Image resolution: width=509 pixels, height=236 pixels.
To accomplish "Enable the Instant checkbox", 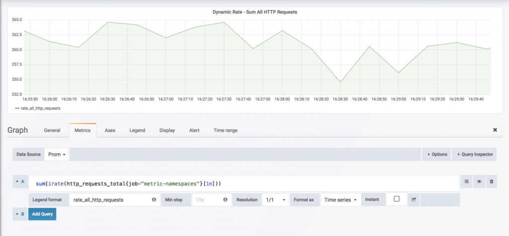I will click(x=397, y=199).
